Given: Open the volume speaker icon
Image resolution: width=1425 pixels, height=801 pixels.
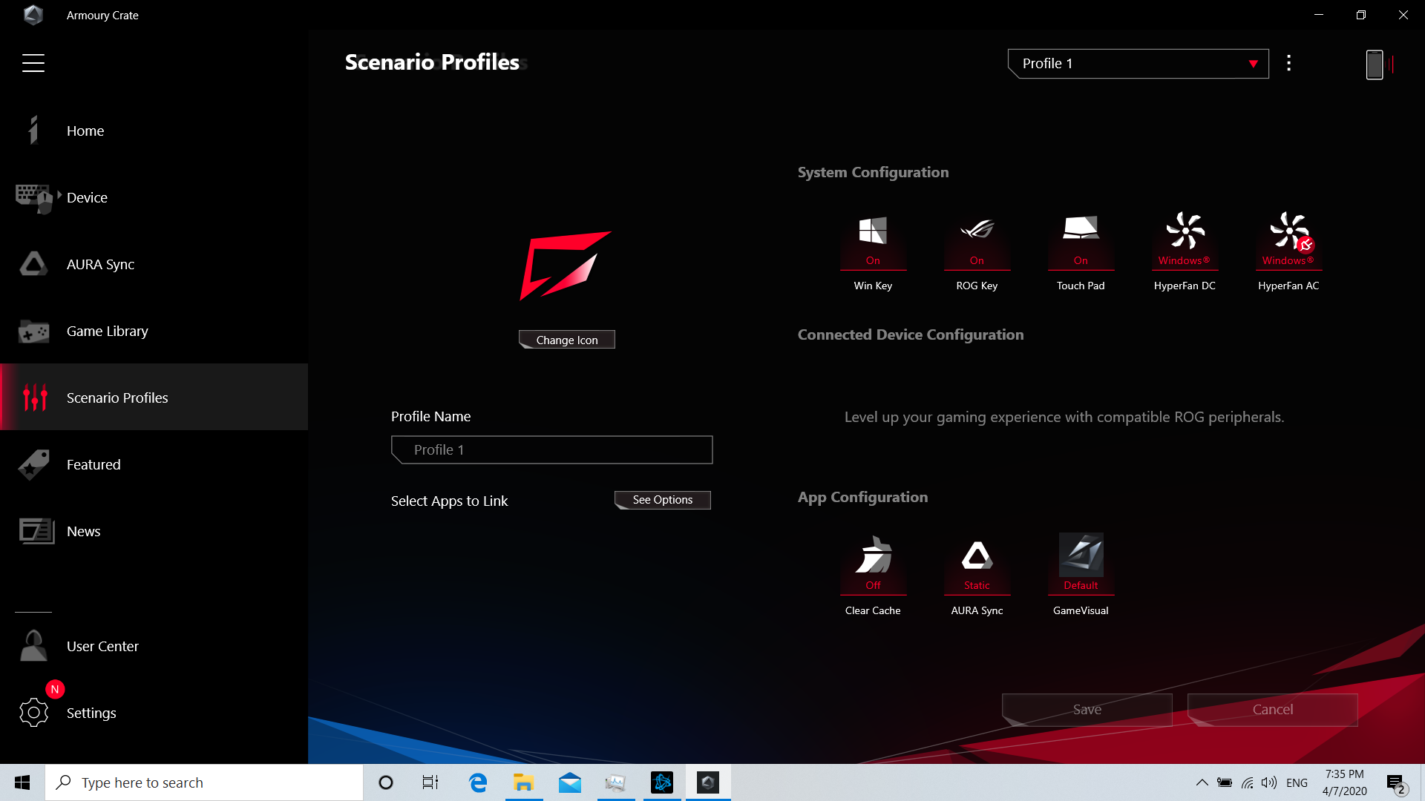Looking at the screenshot, I should (1269, 782).
